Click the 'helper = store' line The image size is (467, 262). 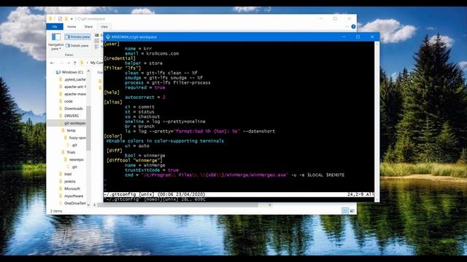click(144, 63)
